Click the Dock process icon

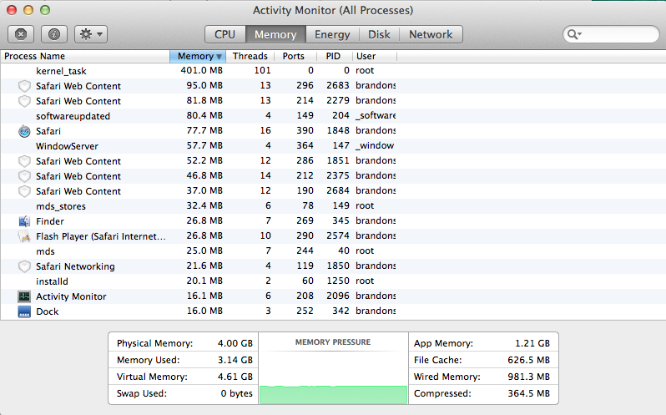click(x=25, y=311)
